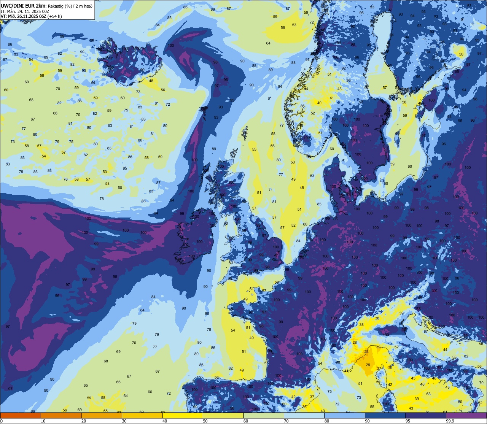Select the bright yellow 40–50 legend segment
This screenshot has width=487, height=424.
pyautogui.click(x=183, y=415)
